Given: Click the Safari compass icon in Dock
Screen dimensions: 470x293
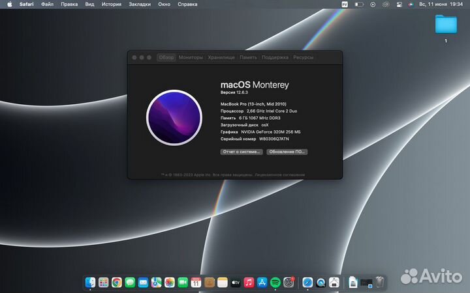Looking at the screenshot, I should click(307, 282).
